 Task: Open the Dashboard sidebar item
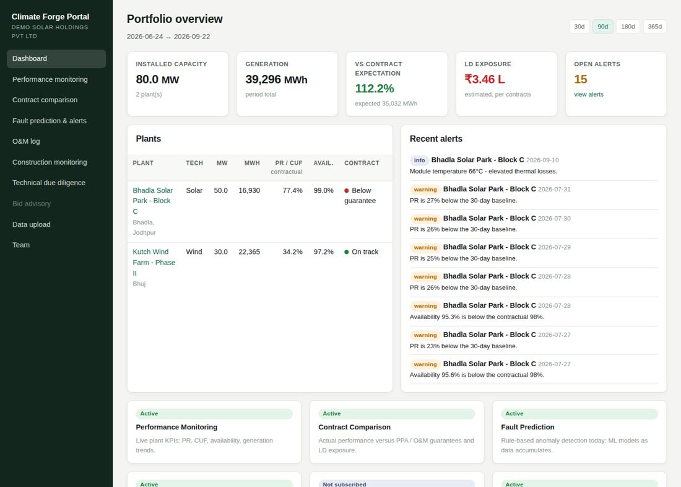56,59
